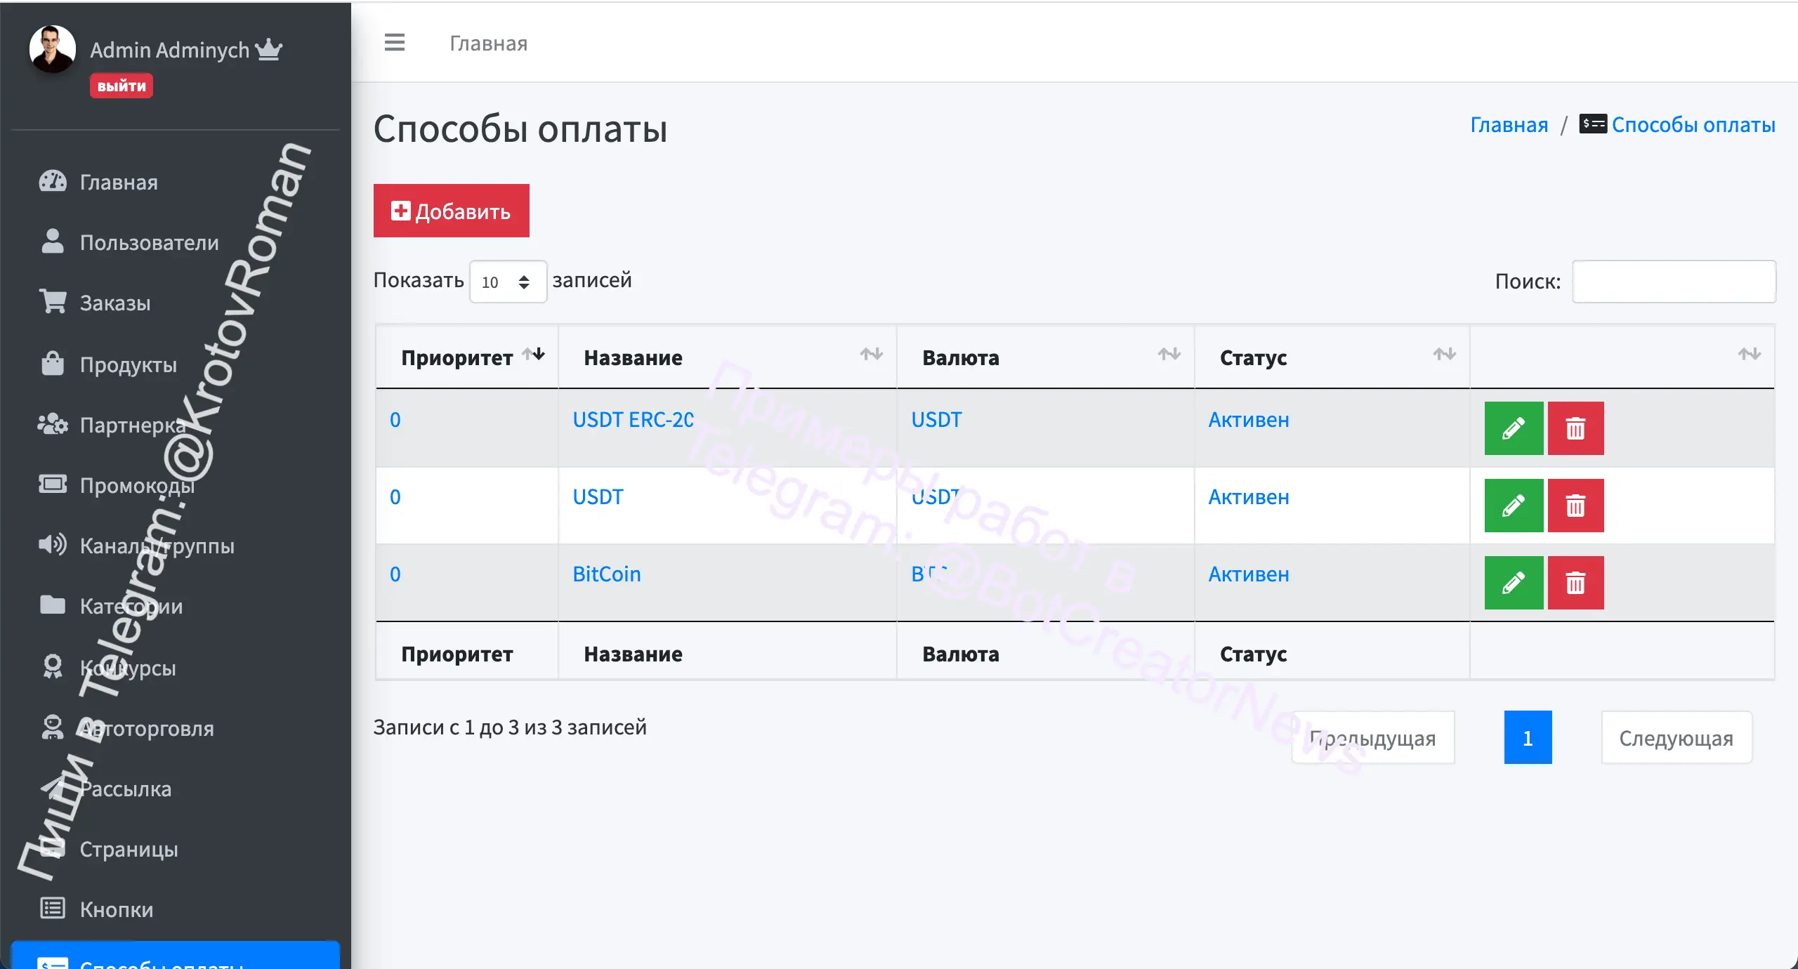1798x969 pixels.
Task: Select Заказы in the sidebar menu
Action: tap(115, 303)
